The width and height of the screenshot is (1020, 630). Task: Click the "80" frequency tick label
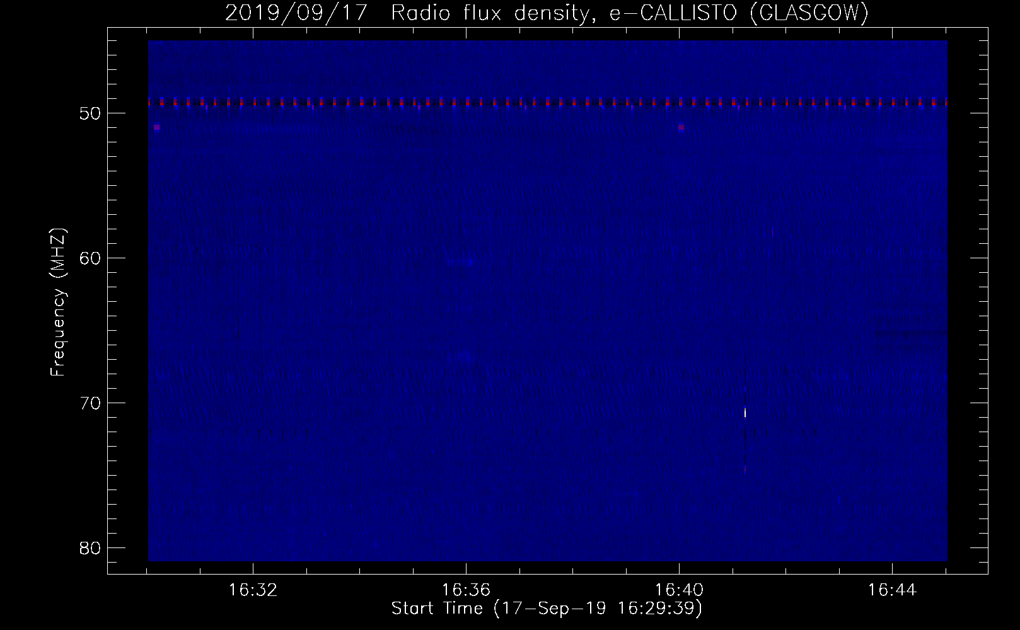90,547
